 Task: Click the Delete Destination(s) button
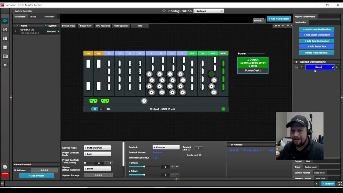317,53
